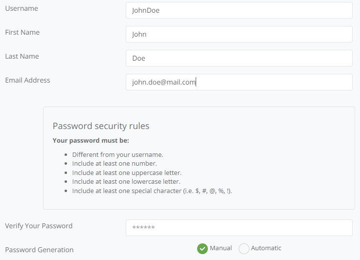
Task: Click the Verify Your Password field
Action: click(x=239, y=228)
